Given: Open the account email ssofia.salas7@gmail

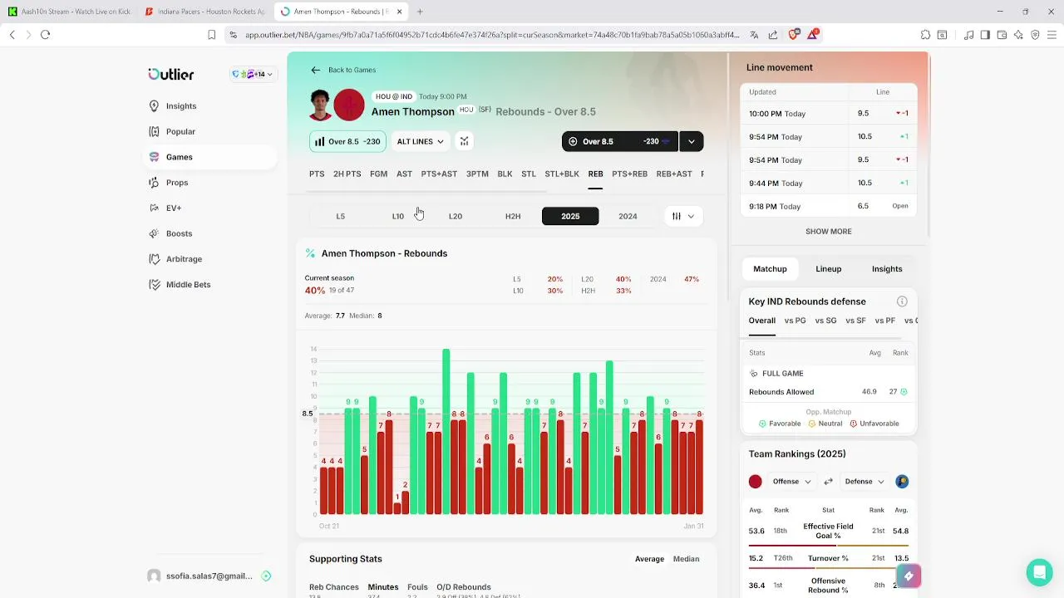Looking at the screenshot, I should click(x=209, y=576).
